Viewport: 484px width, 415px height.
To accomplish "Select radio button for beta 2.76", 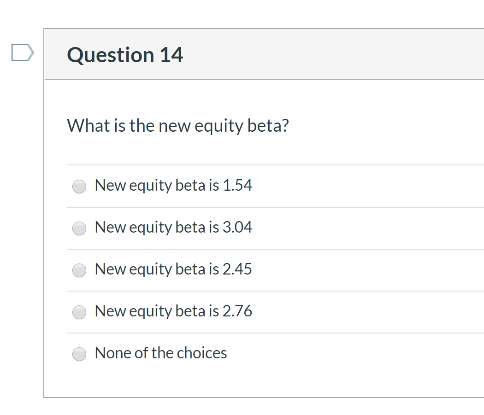I will pyautogui.click(x=79, y=312).
